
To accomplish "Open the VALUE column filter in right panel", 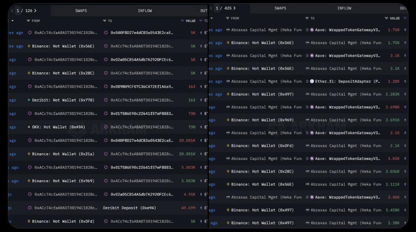I will click(386, 18).
